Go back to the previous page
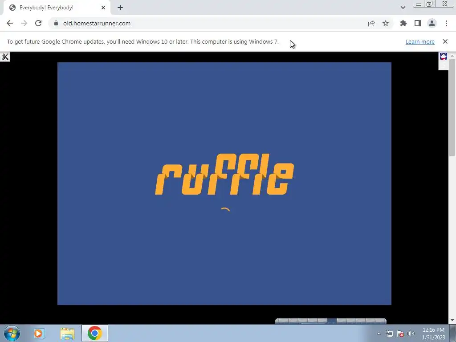 tap(10, 23)
